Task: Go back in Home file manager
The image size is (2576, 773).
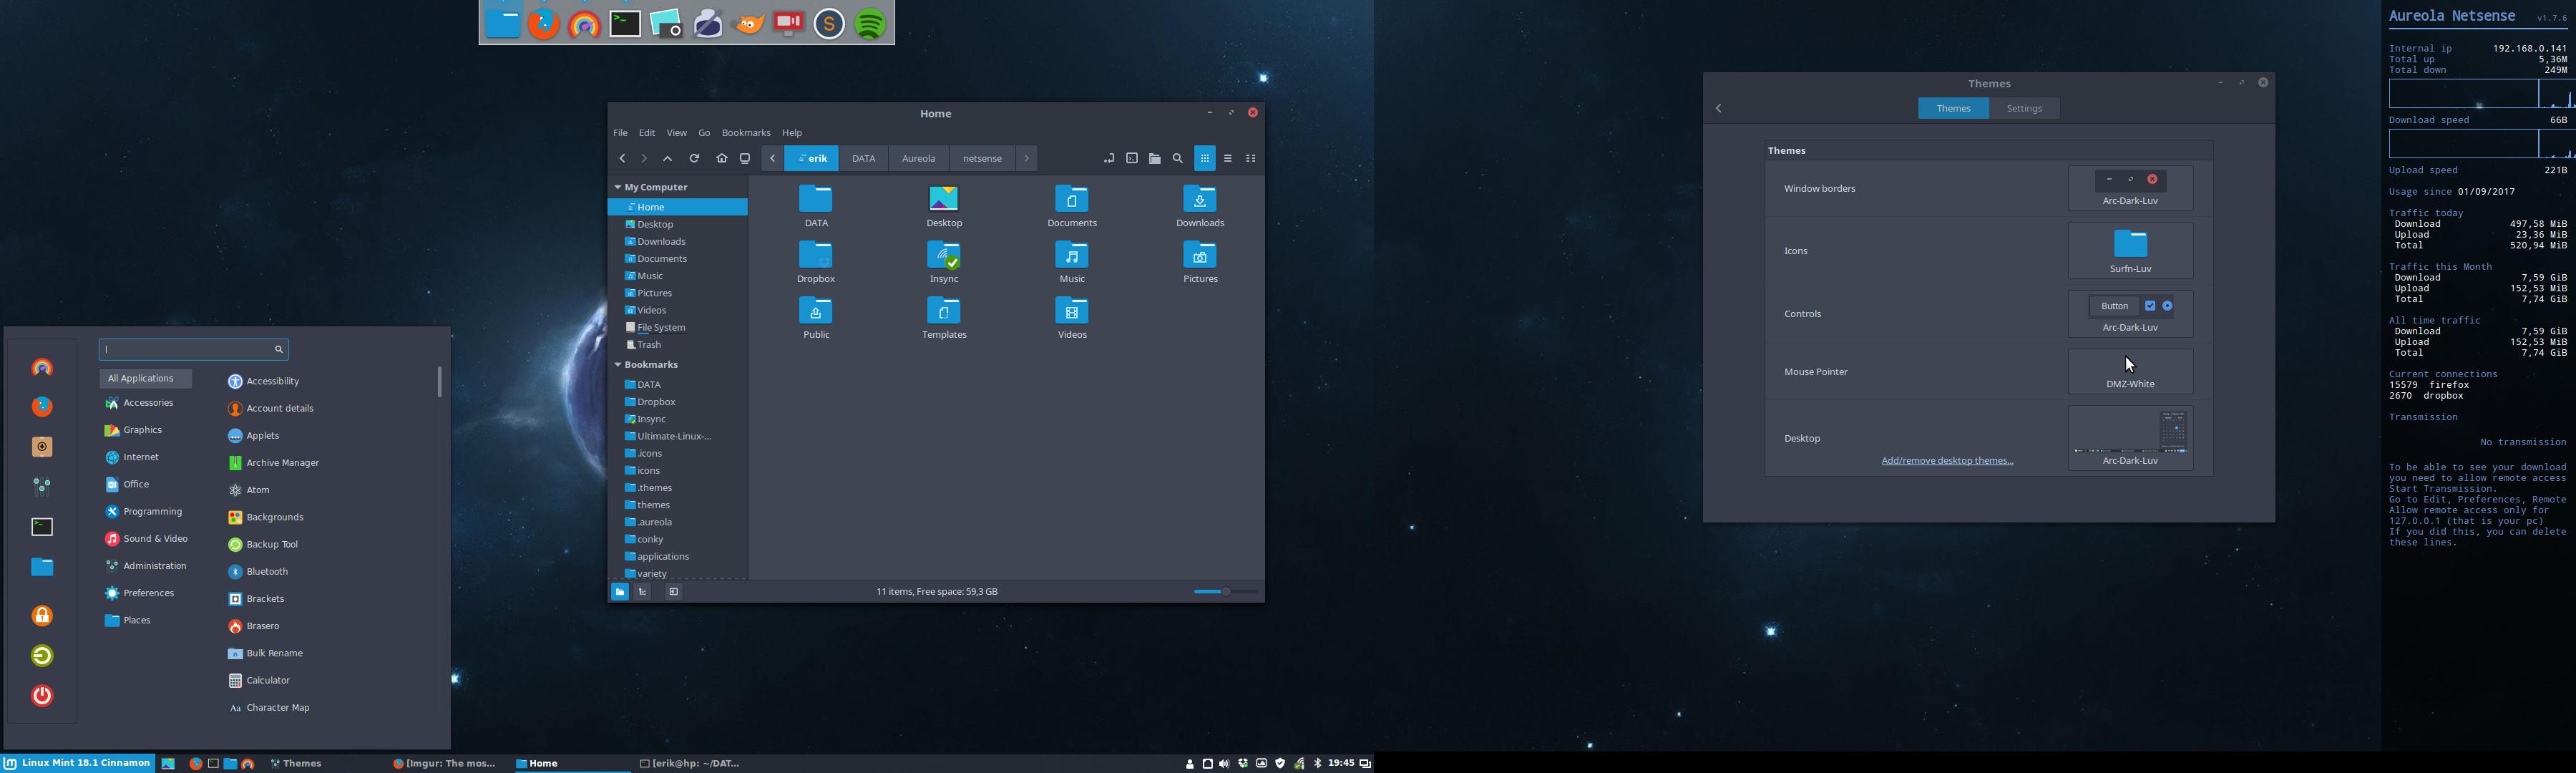Action: [622, 159]
